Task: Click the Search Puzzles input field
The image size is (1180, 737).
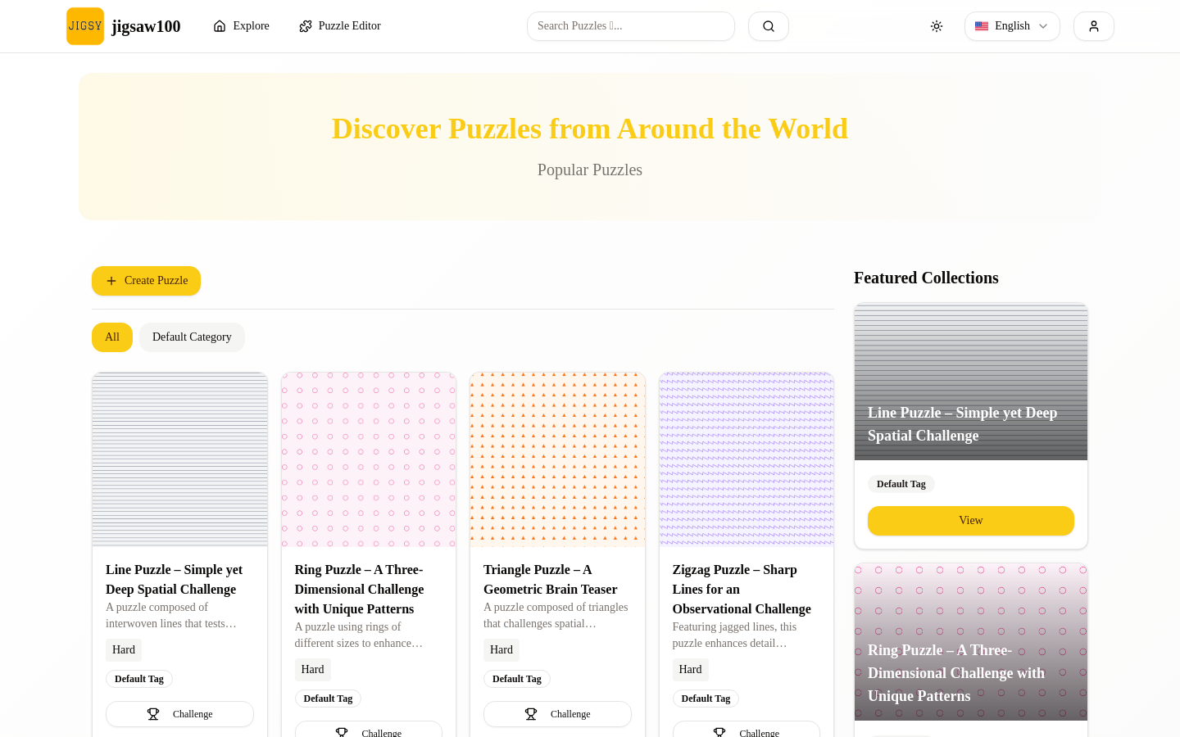Action: pyautogui.click(x=631, y=26)
